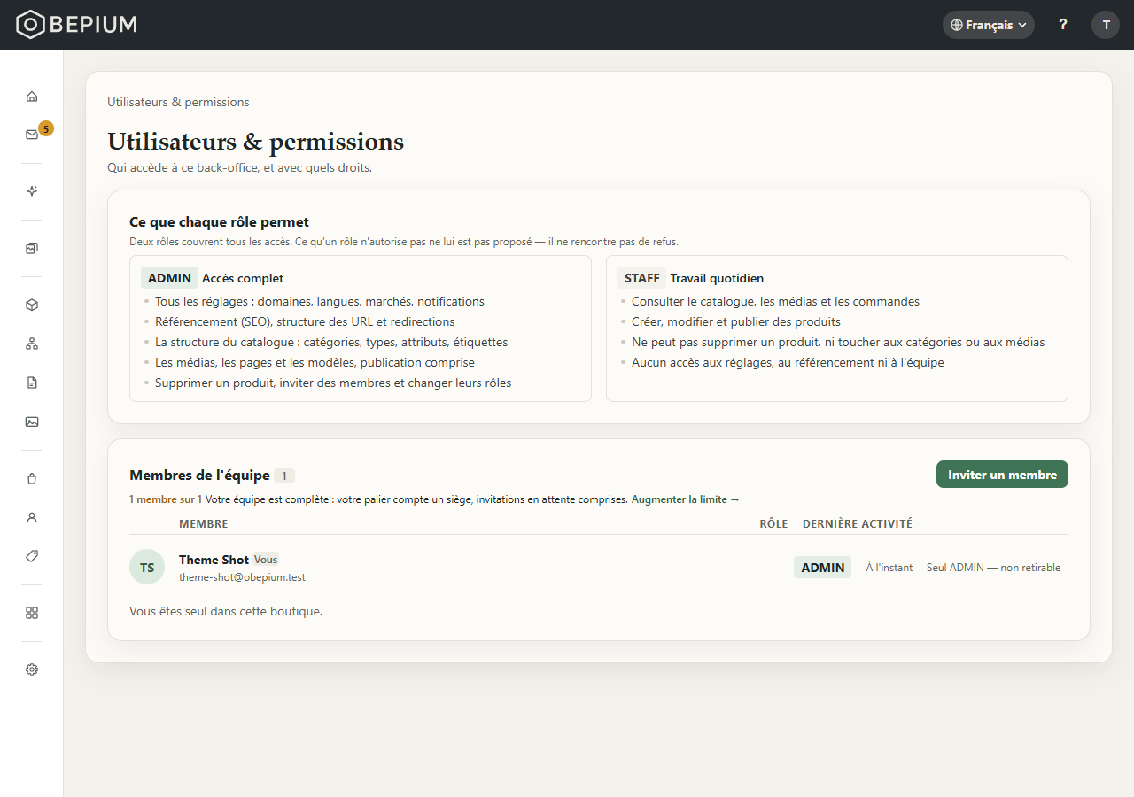
Task: Open the price tag icon in sidebar
Action: (x=32, y=556)
